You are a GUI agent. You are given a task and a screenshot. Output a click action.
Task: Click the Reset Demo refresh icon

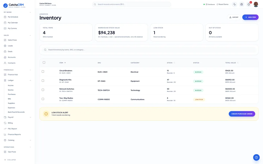[x=217, y=4]
